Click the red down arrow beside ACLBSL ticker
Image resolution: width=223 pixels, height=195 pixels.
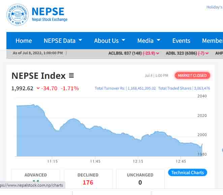tap(158, 53)
